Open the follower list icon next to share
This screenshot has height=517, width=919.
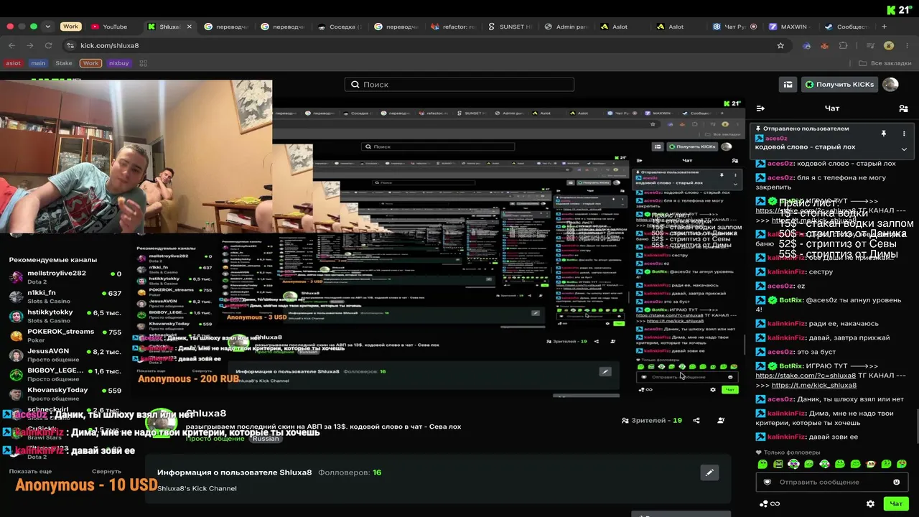coord(721,421)
